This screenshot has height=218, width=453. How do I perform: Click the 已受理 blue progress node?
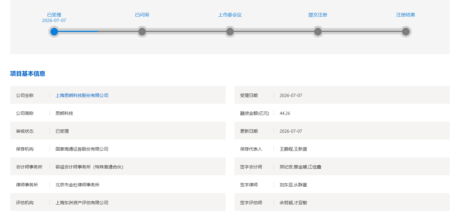pos(54,32)
